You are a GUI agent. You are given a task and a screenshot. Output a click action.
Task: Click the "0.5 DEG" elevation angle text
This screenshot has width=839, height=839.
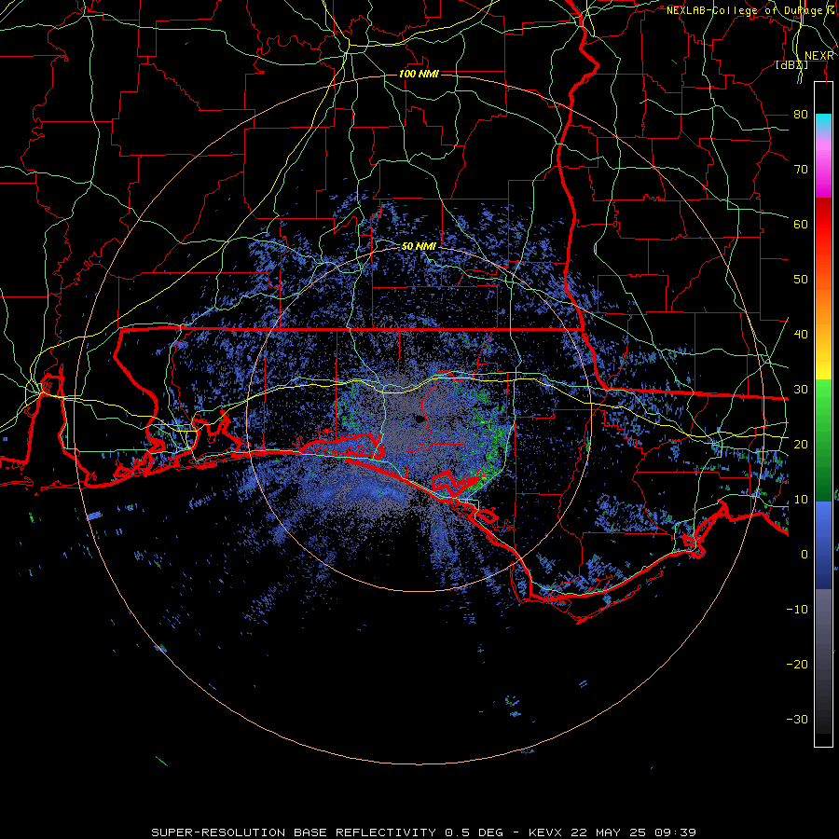(475, 832)
